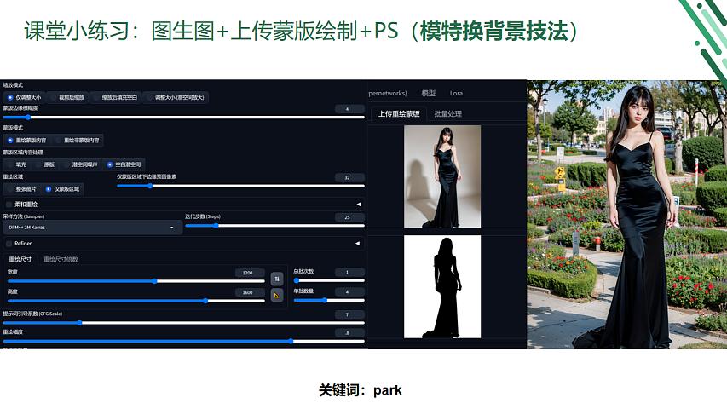Click the 重绘幅度 field showing .8

[x=349, y=333]
